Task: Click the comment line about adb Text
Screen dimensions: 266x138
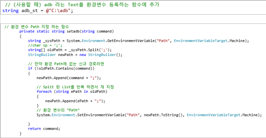Action: 82,5
